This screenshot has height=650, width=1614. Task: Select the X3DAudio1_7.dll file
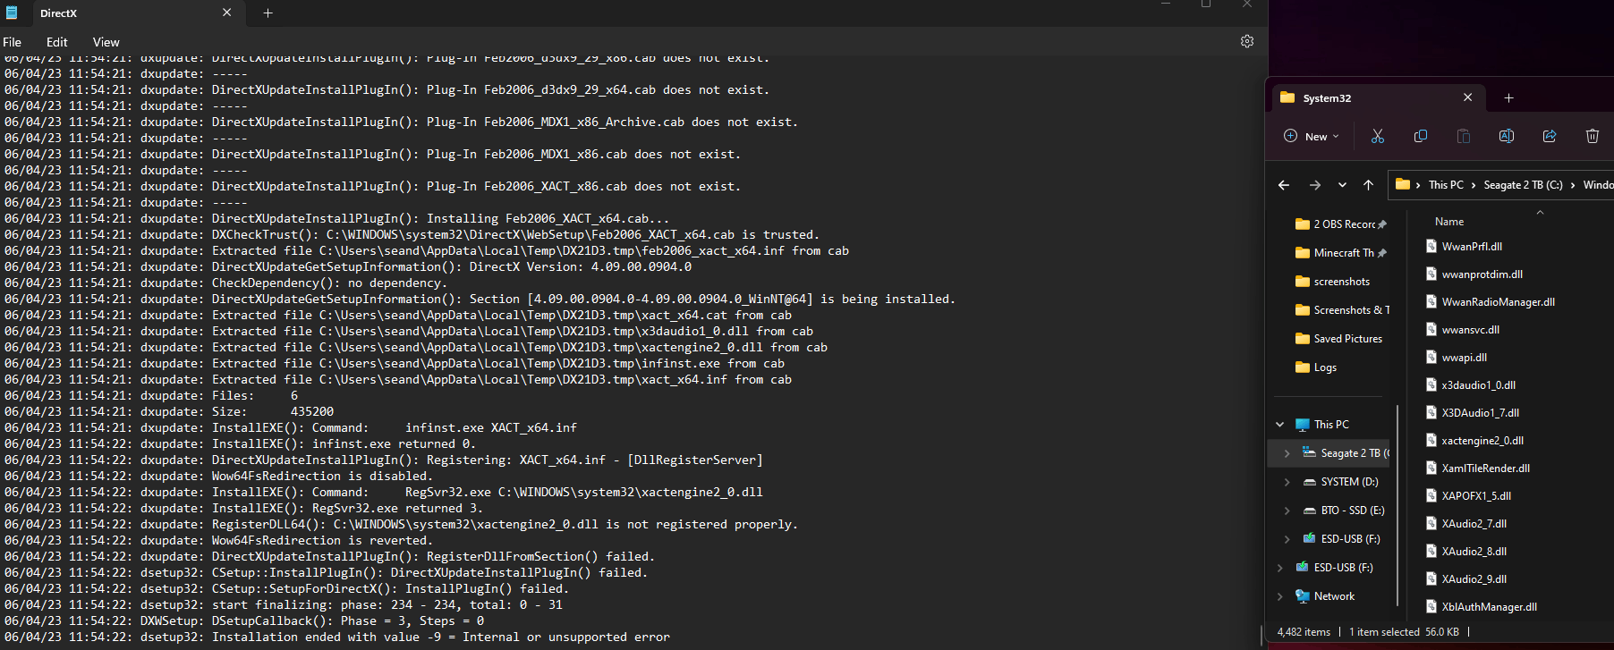[x=1472, y=413]
